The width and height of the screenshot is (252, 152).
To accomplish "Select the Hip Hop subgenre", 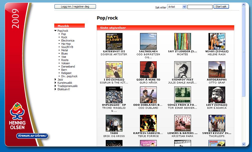I will point(66,44).
